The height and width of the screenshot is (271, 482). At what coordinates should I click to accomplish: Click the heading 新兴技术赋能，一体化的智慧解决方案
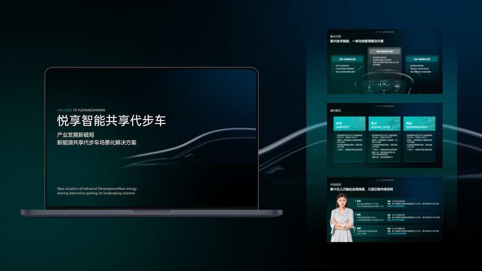click(357, 41)
